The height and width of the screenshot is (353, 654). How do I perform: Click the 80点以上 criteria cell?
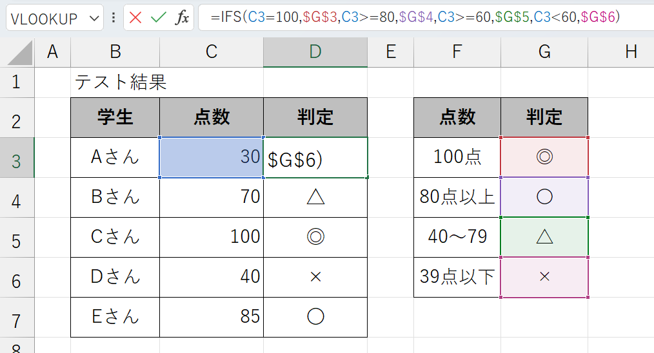click(x=457, y=198)
